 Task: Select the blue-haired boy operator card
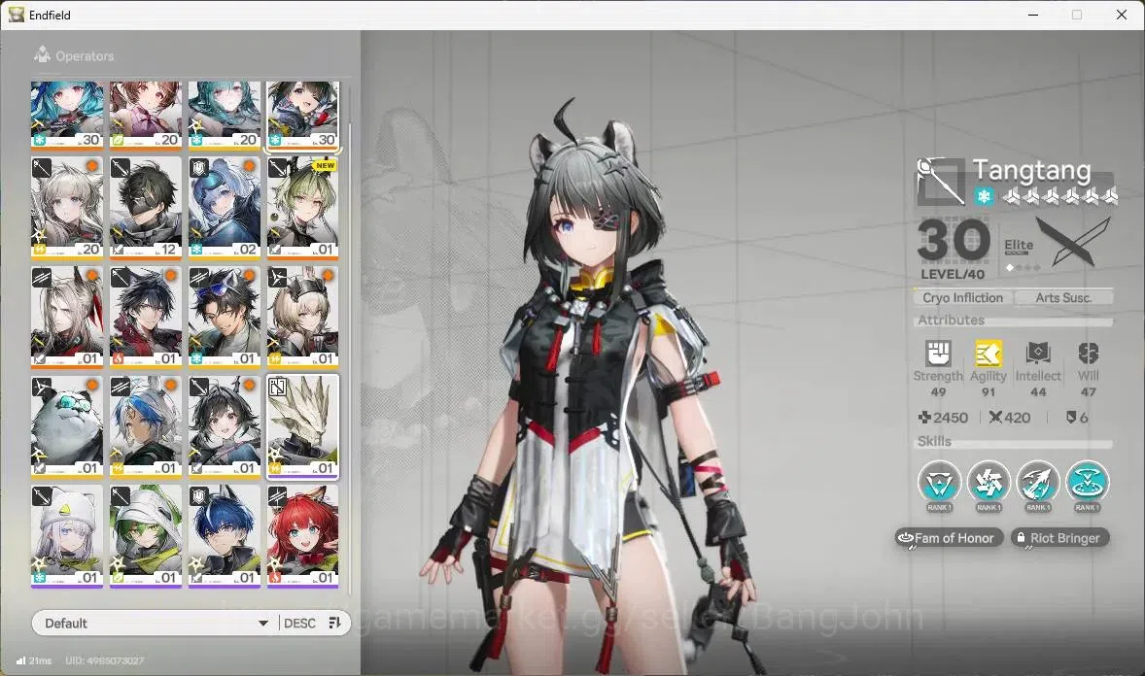pos(225,536)
